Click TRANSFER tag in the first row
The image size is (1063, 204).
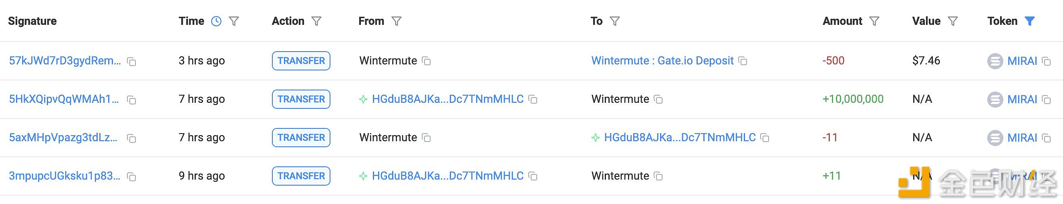(x=301, y=61)
